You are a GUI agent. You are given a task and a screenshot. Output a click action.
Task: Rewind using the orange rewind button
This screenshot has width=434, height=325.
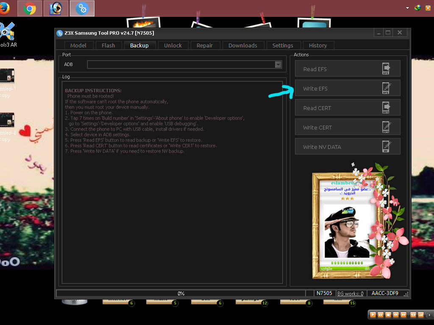(x=396, y=315)
